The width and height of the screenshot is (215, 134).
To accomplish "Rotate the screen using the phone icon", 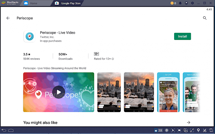I will [x=211, y=130].
